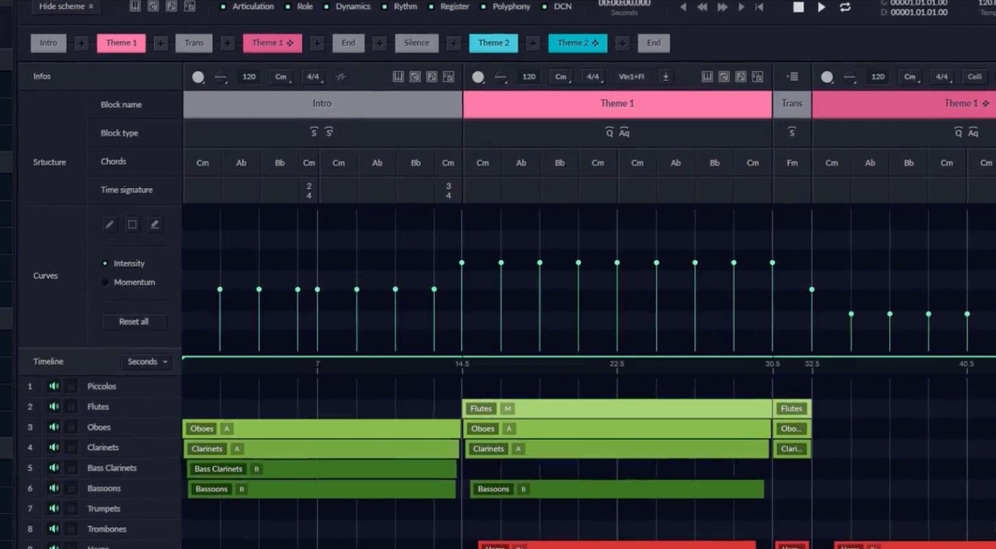Screen dimensions: 996x549
Task: Click the 14.5 seconds timeline marker
Action: 462,364
